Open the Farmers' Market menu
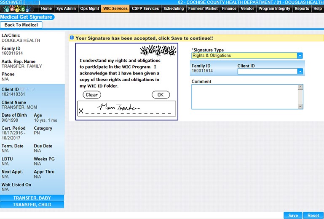324x219 pixels. [x=202, y=8]
